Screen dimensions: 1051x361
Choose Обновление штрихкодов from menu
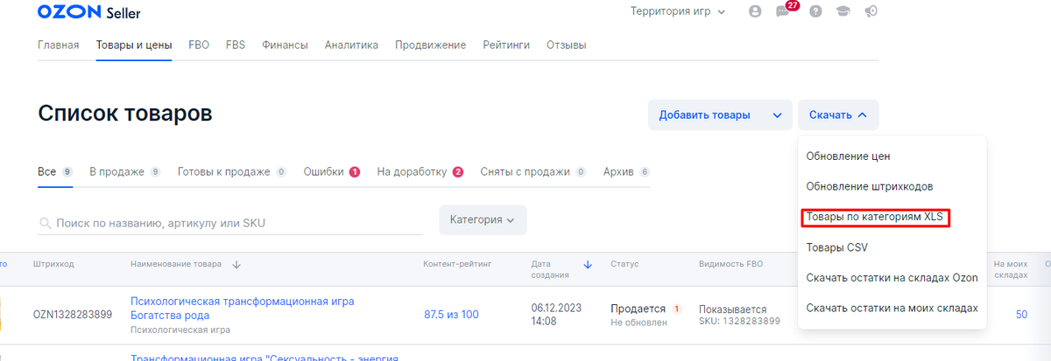870,186
